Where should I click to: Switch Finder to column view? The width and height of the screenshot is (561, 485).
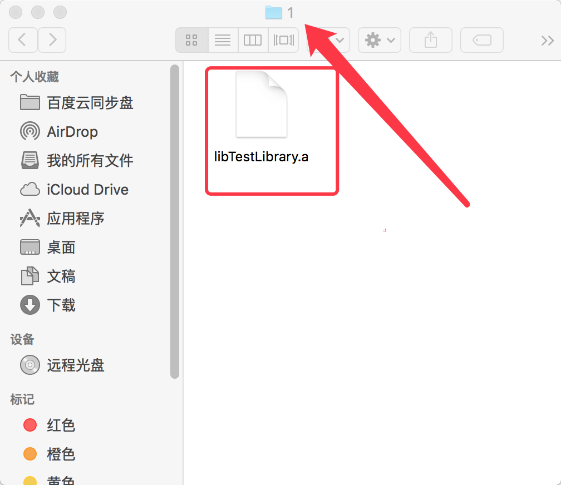[x=253, y=39]
